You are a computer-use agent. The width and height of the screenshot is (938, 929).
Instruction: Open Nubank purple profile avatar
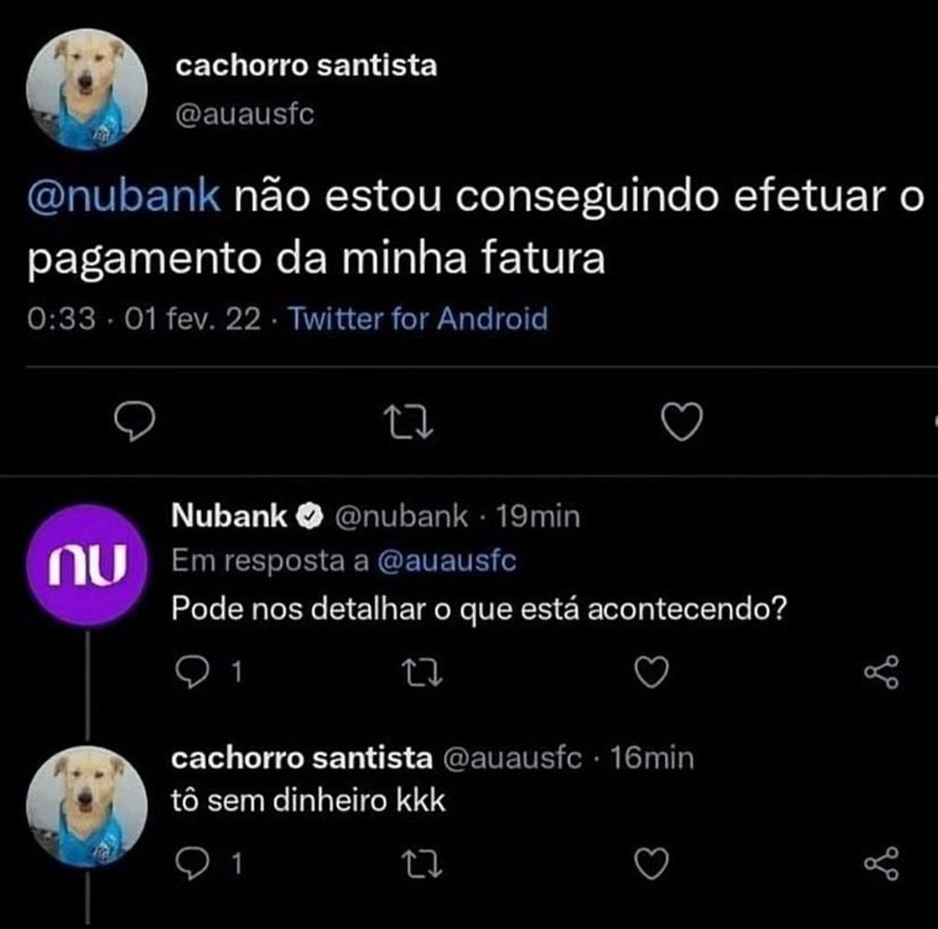87,565
